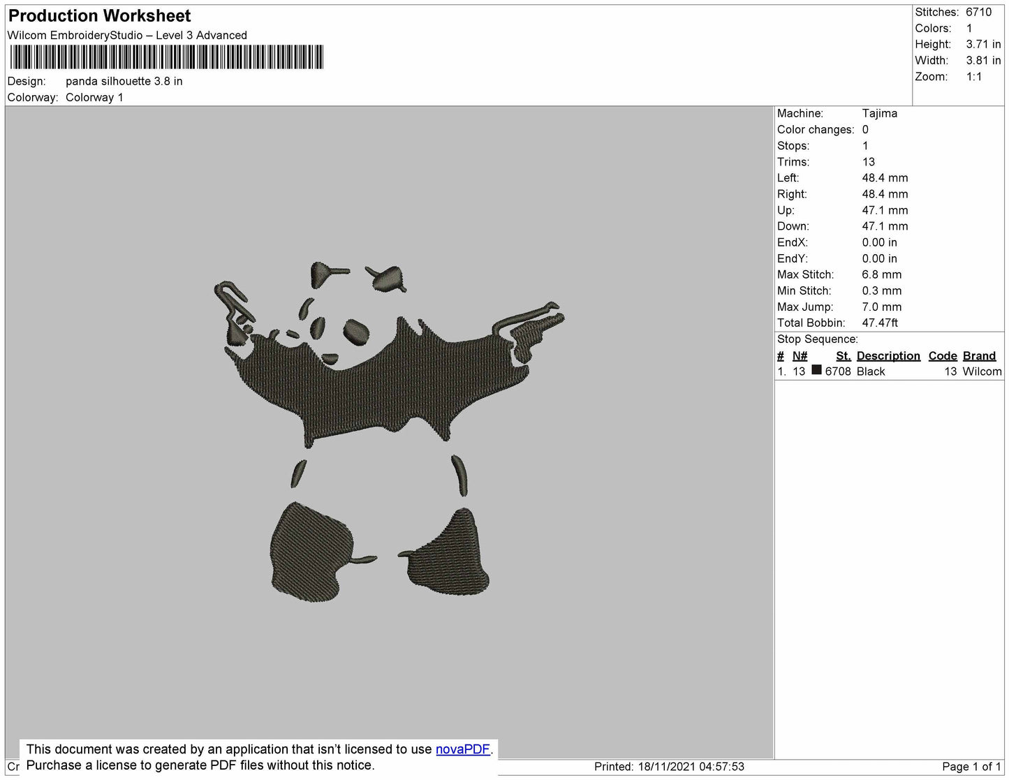Select the Color changes value 0
Image resolution: width=1009 pixels, height=780 pixels.
[865, 129]
